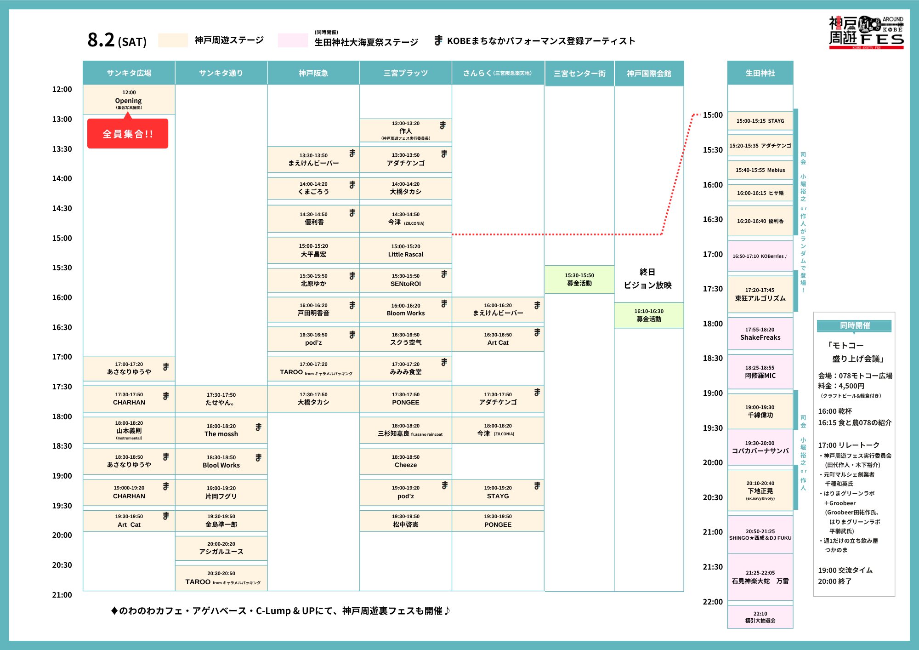Click the 15:30 募金活動 green slot

click(x=579, y=279)
